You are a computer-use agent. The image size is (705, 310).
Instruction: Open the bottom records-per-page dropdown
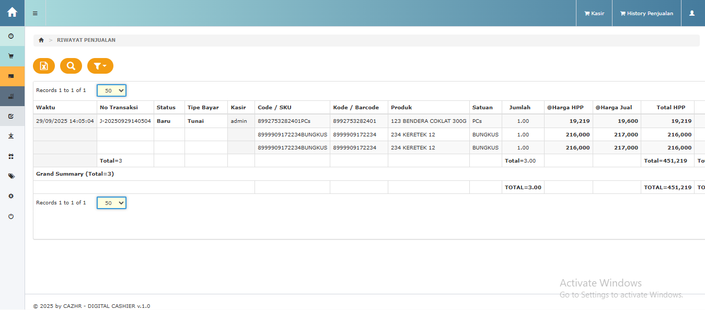(x=112, y=203)
